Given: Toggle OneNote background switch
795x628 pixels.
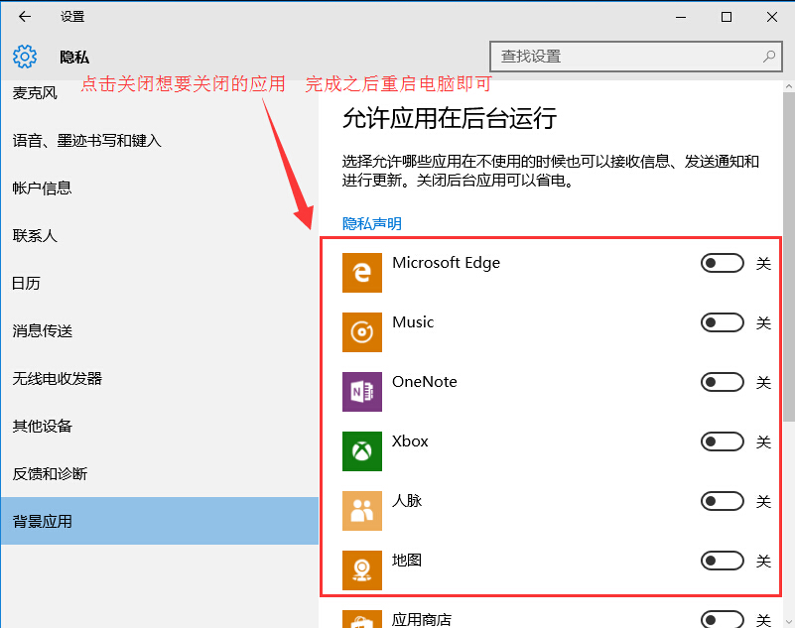Looking at the screenshot, I should [x=722, y=382].
